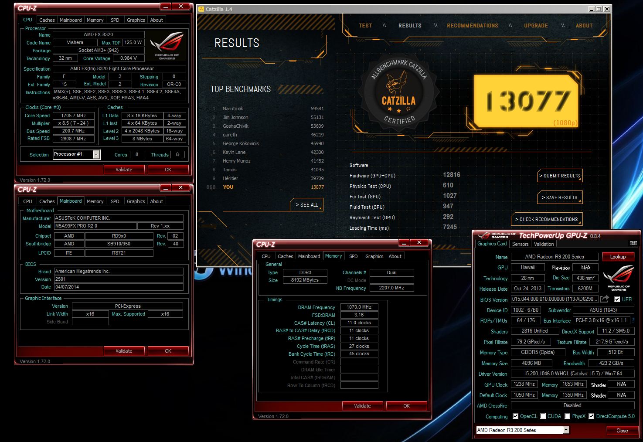643x442 pixels.
Task: Toggle the CUDA checkbox
Action: coord(543,416)
